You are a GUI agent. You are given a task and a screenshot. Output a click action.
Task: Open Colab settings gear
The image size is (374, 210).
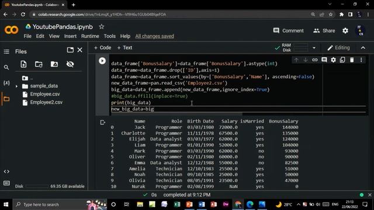tap(345, 31)
